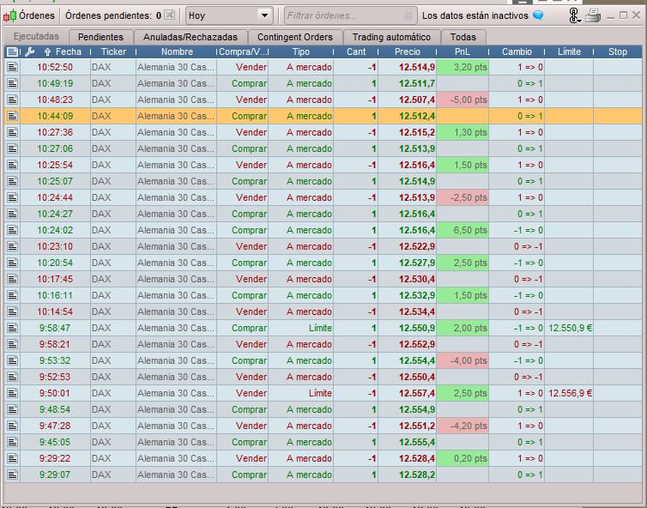Sort orders by the Fecha column
Screen dimensions: 647x508
(x=69, y=51)
